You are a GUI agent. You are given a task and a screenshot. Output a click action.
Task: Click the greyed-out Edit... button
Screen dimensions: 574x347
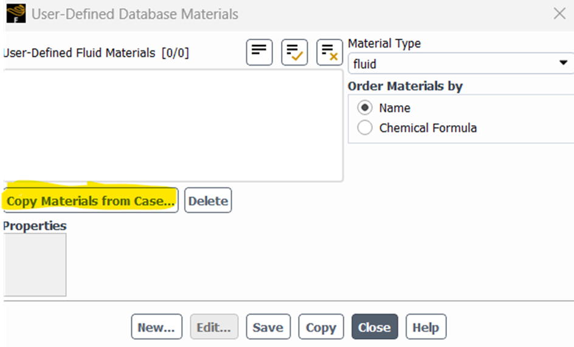pos(213,328)
